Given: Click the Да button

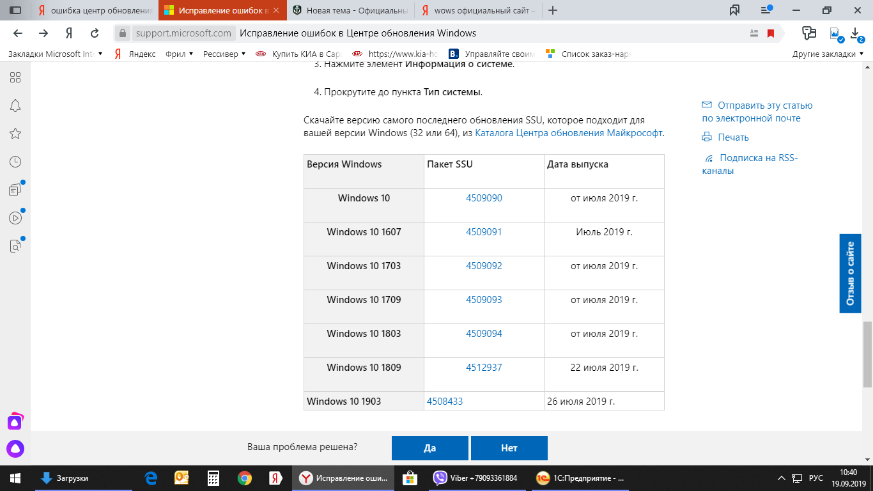Looking at the screenshot, I should [x=430, y=448].
